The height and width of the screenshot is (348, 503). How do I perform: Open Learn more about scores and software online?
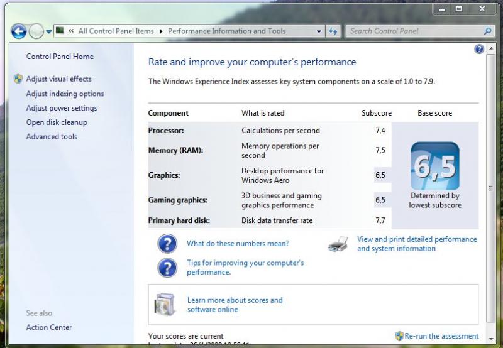(x=235, y=305)
